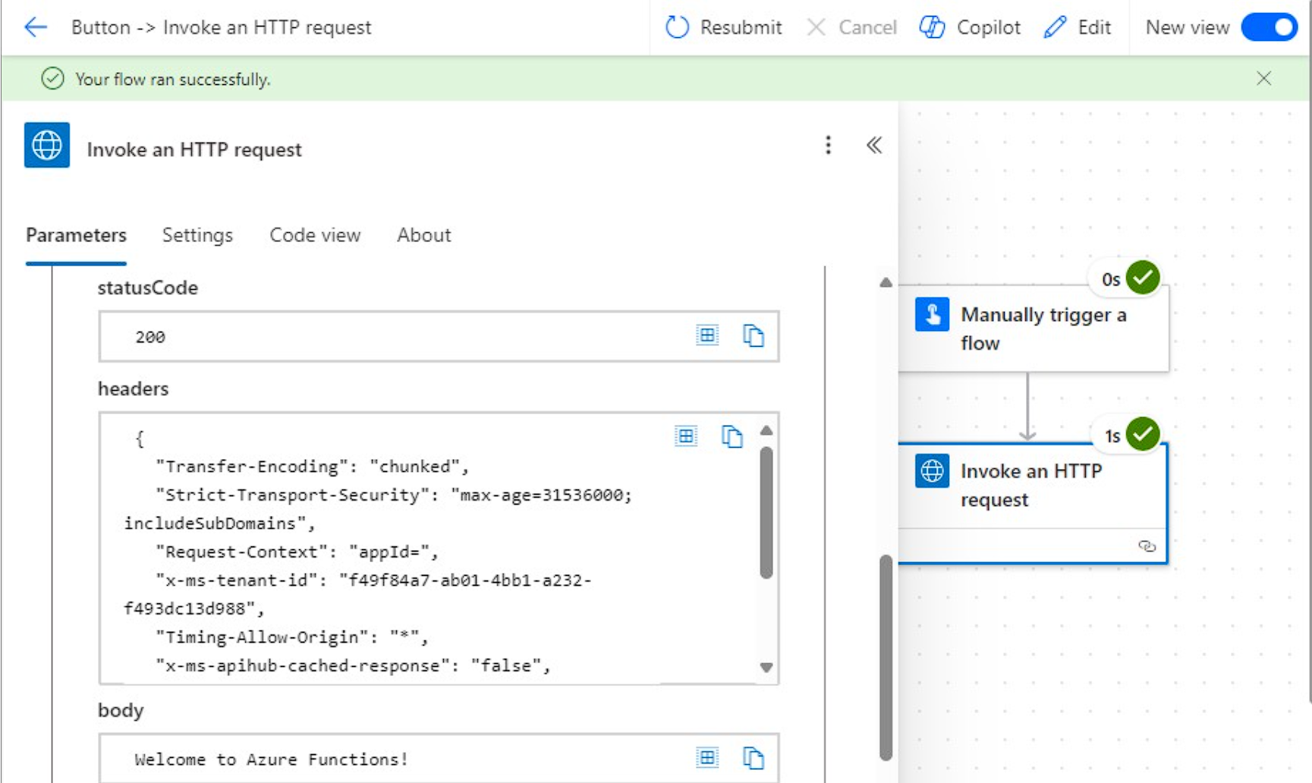
Task: Copy the headers JSON to clipboard
Action: pos(732,436)
